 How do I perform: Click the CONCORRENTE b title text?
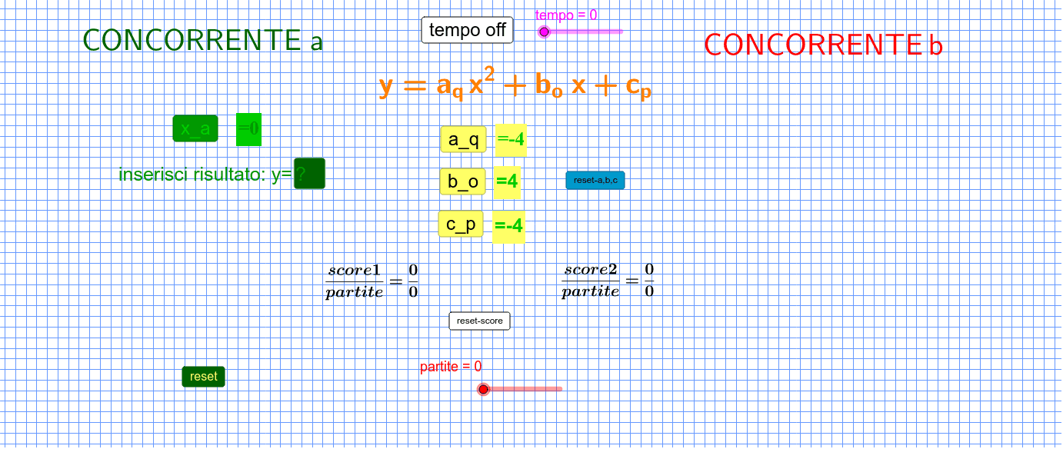(823, 45)
